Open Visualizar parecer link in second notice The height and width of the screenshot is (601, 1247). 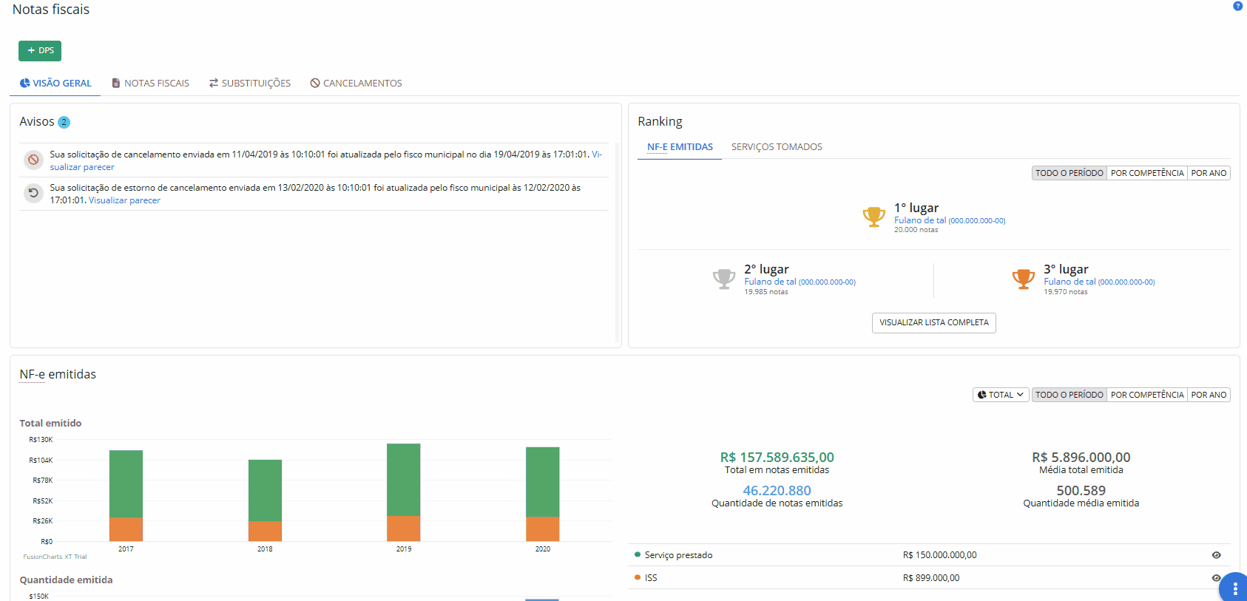coord(124,200)
